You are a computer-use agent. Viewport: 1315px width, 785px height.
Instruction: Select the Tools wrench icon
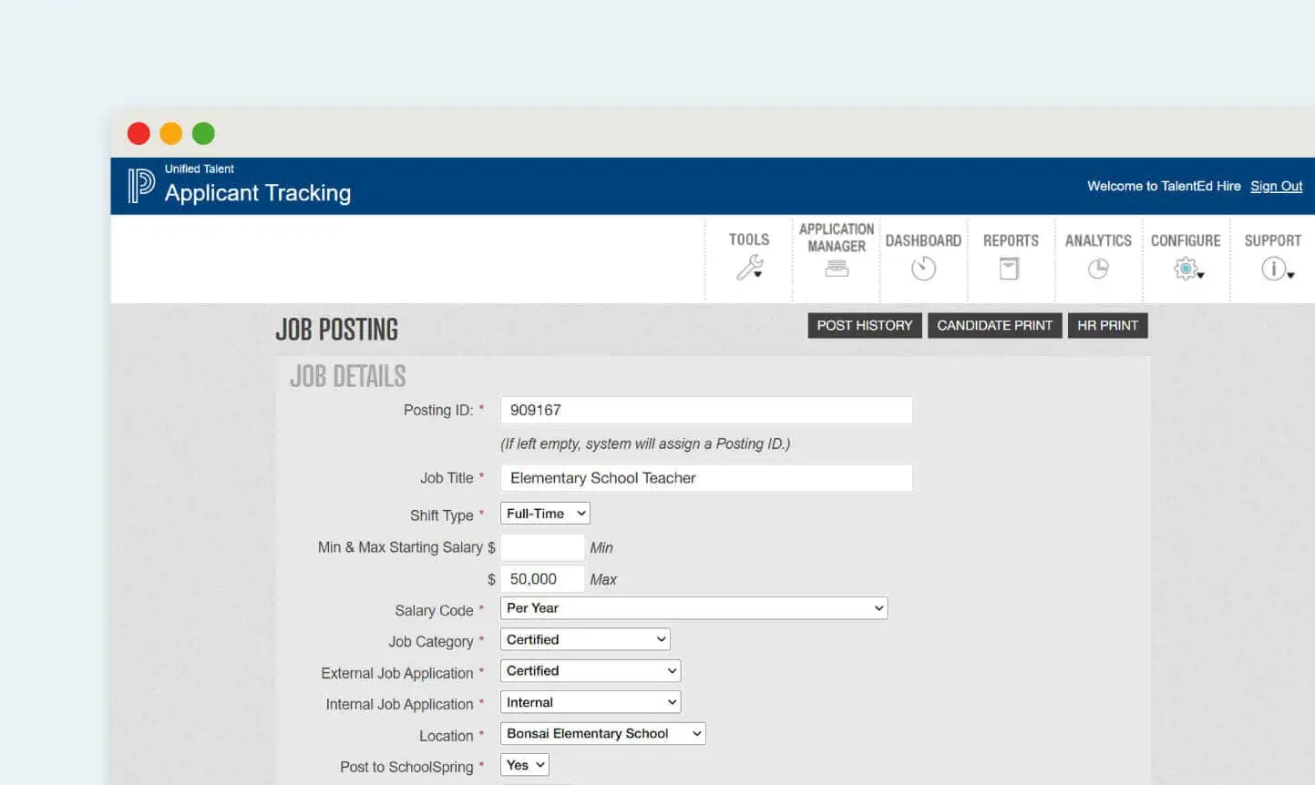[x=749, y=269]
